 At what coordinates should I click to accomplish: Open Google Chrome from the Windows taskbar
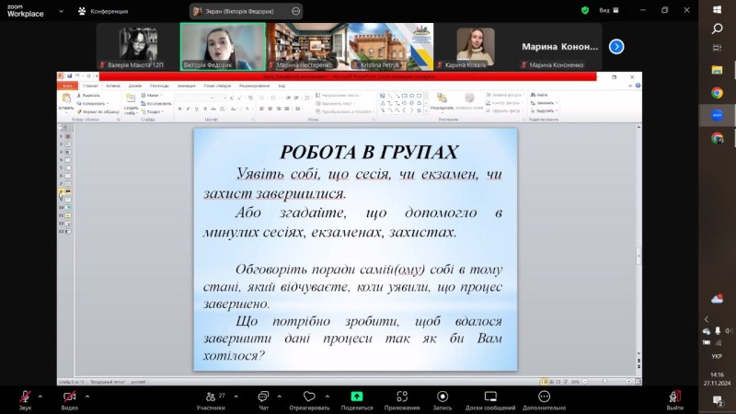(717, 93)
